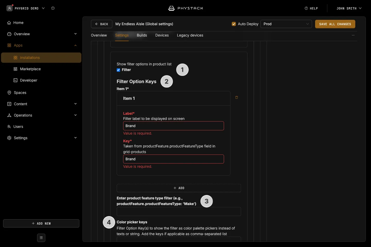The image size is (371, 247).
Task: Expand the Operations sidebar section
Action: coord(75,115)
